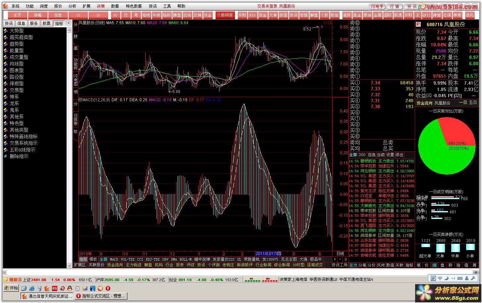Open the 资金流向 bottom tab
This screenshot has width=482, height=303.
[115, 265]
